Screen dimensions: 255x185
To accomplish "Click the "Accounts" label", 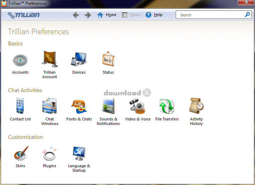I will [x=20, y=72].
